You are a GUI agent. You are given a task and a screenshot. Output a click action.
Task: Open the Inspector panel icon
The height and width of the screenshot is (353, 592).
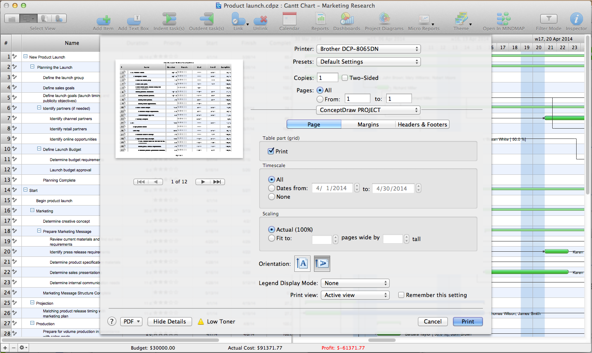tap(577, 19)
